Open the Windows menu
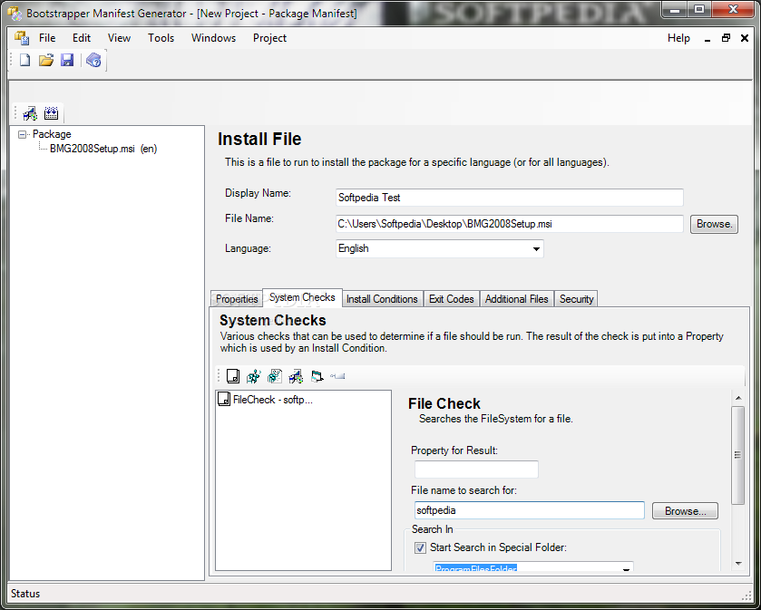Image resolution: width=761 pixels, height=610 pixels. pos(213,38)
